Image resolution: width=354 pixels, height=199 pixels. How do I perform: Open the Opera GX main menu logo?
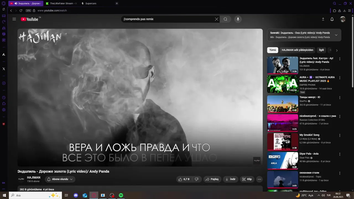(4, 4)
